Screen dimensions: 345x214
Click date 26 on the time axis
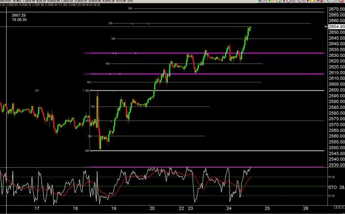tap(305, 208)
